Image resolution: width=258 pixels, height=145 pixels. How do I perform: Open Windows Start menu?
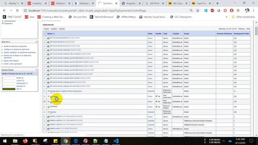tap(5, 141)
